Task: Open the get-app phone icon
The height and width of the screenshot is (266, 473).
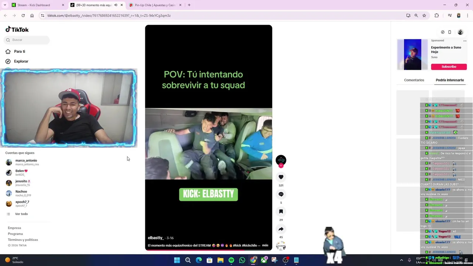Action: (450, 32)
